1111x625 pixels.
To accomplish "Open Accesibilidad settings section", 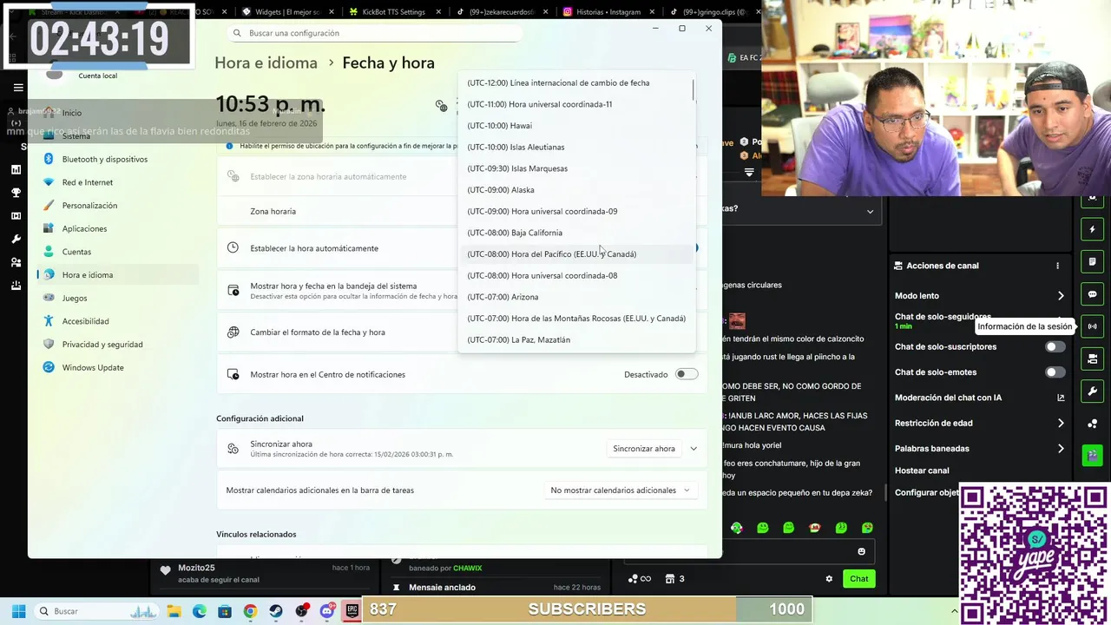I will [x=118, y=321].
